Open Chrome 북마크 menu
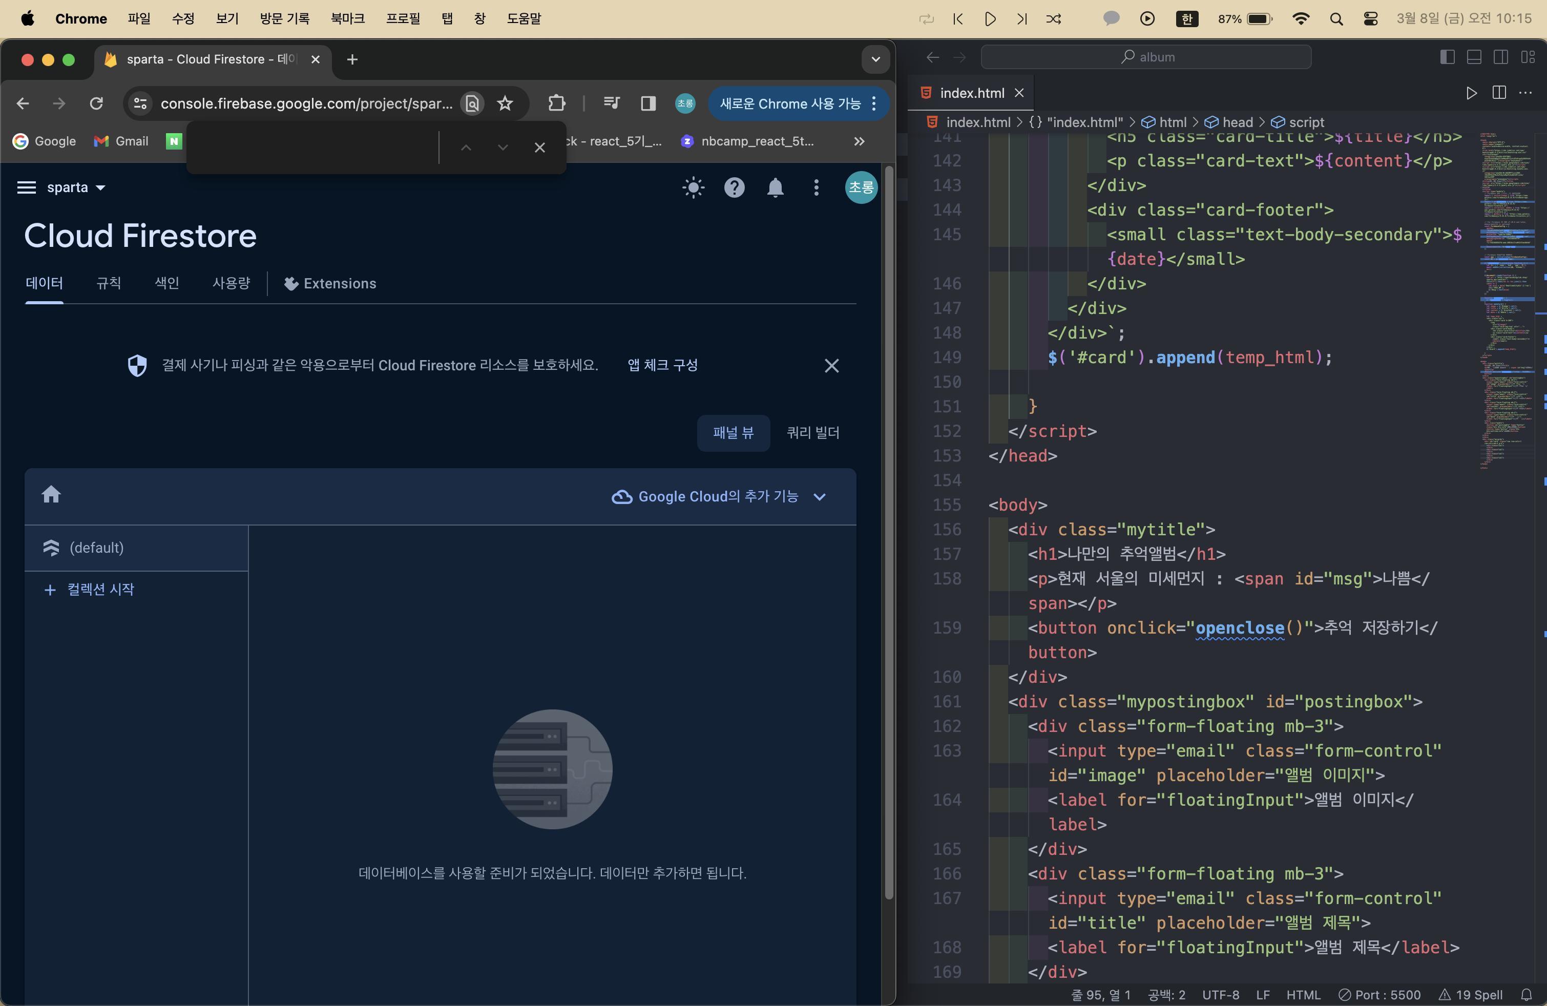The height and width of the screenshot is (1006, 1547). [x=347, y=19]
